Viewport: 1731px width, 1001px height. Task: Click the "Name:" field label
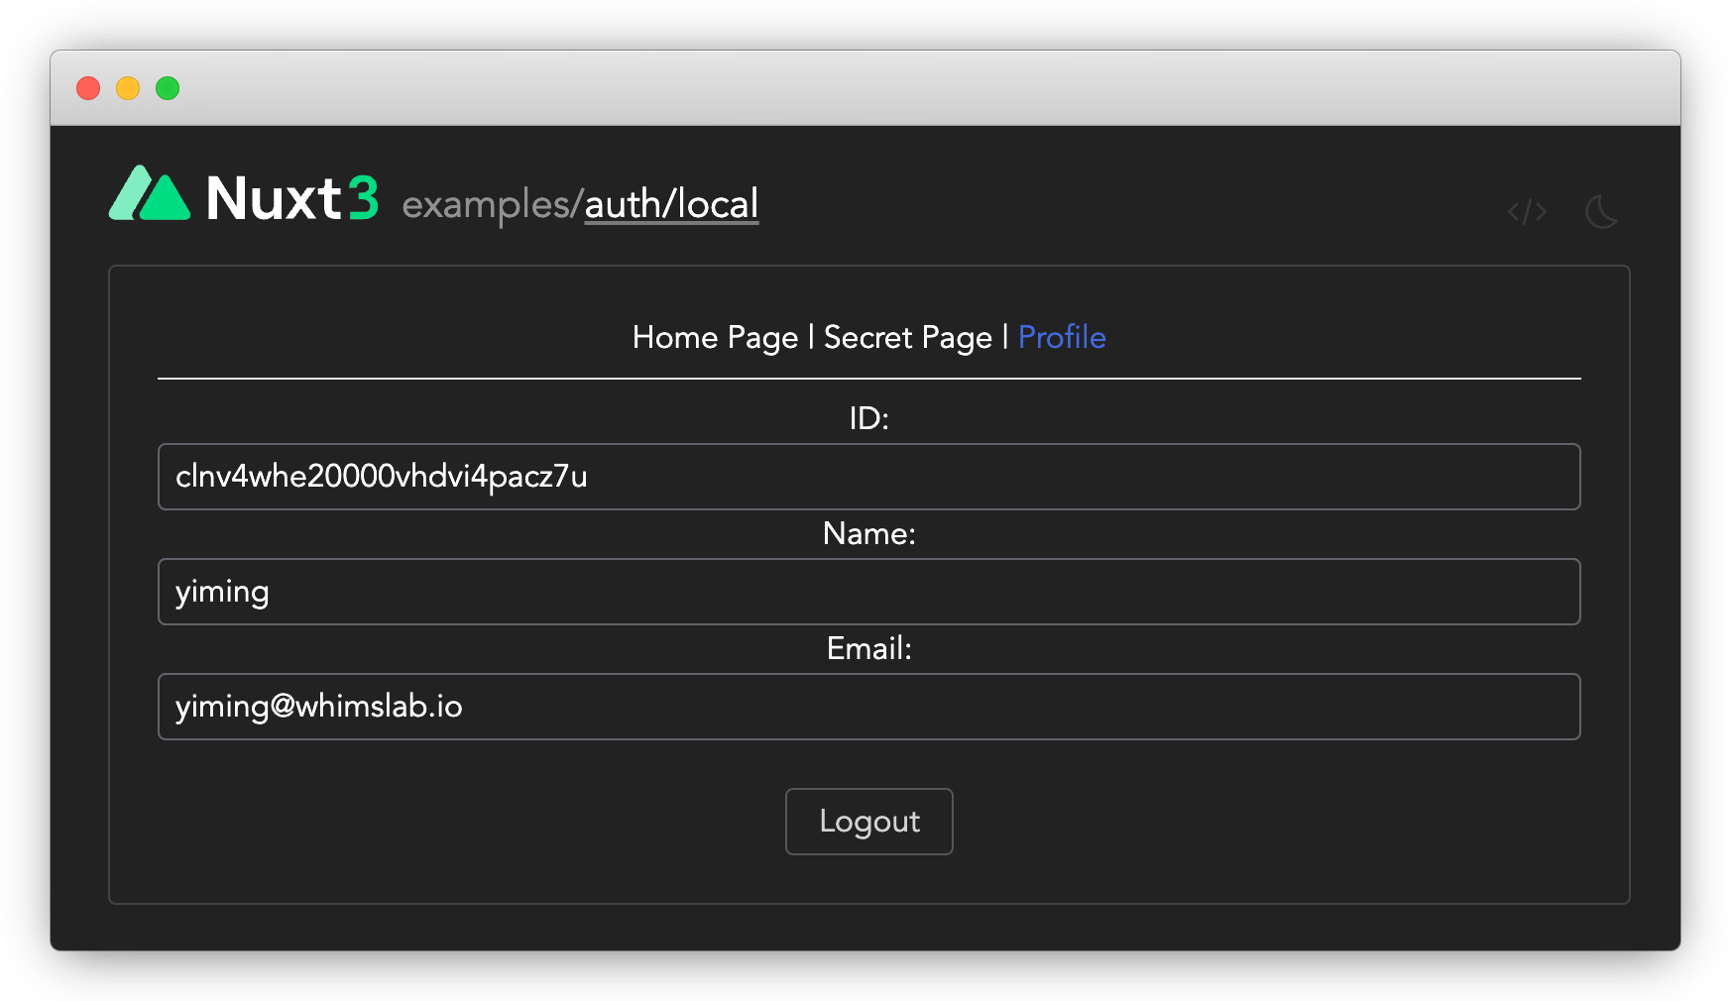click(868, 533)
